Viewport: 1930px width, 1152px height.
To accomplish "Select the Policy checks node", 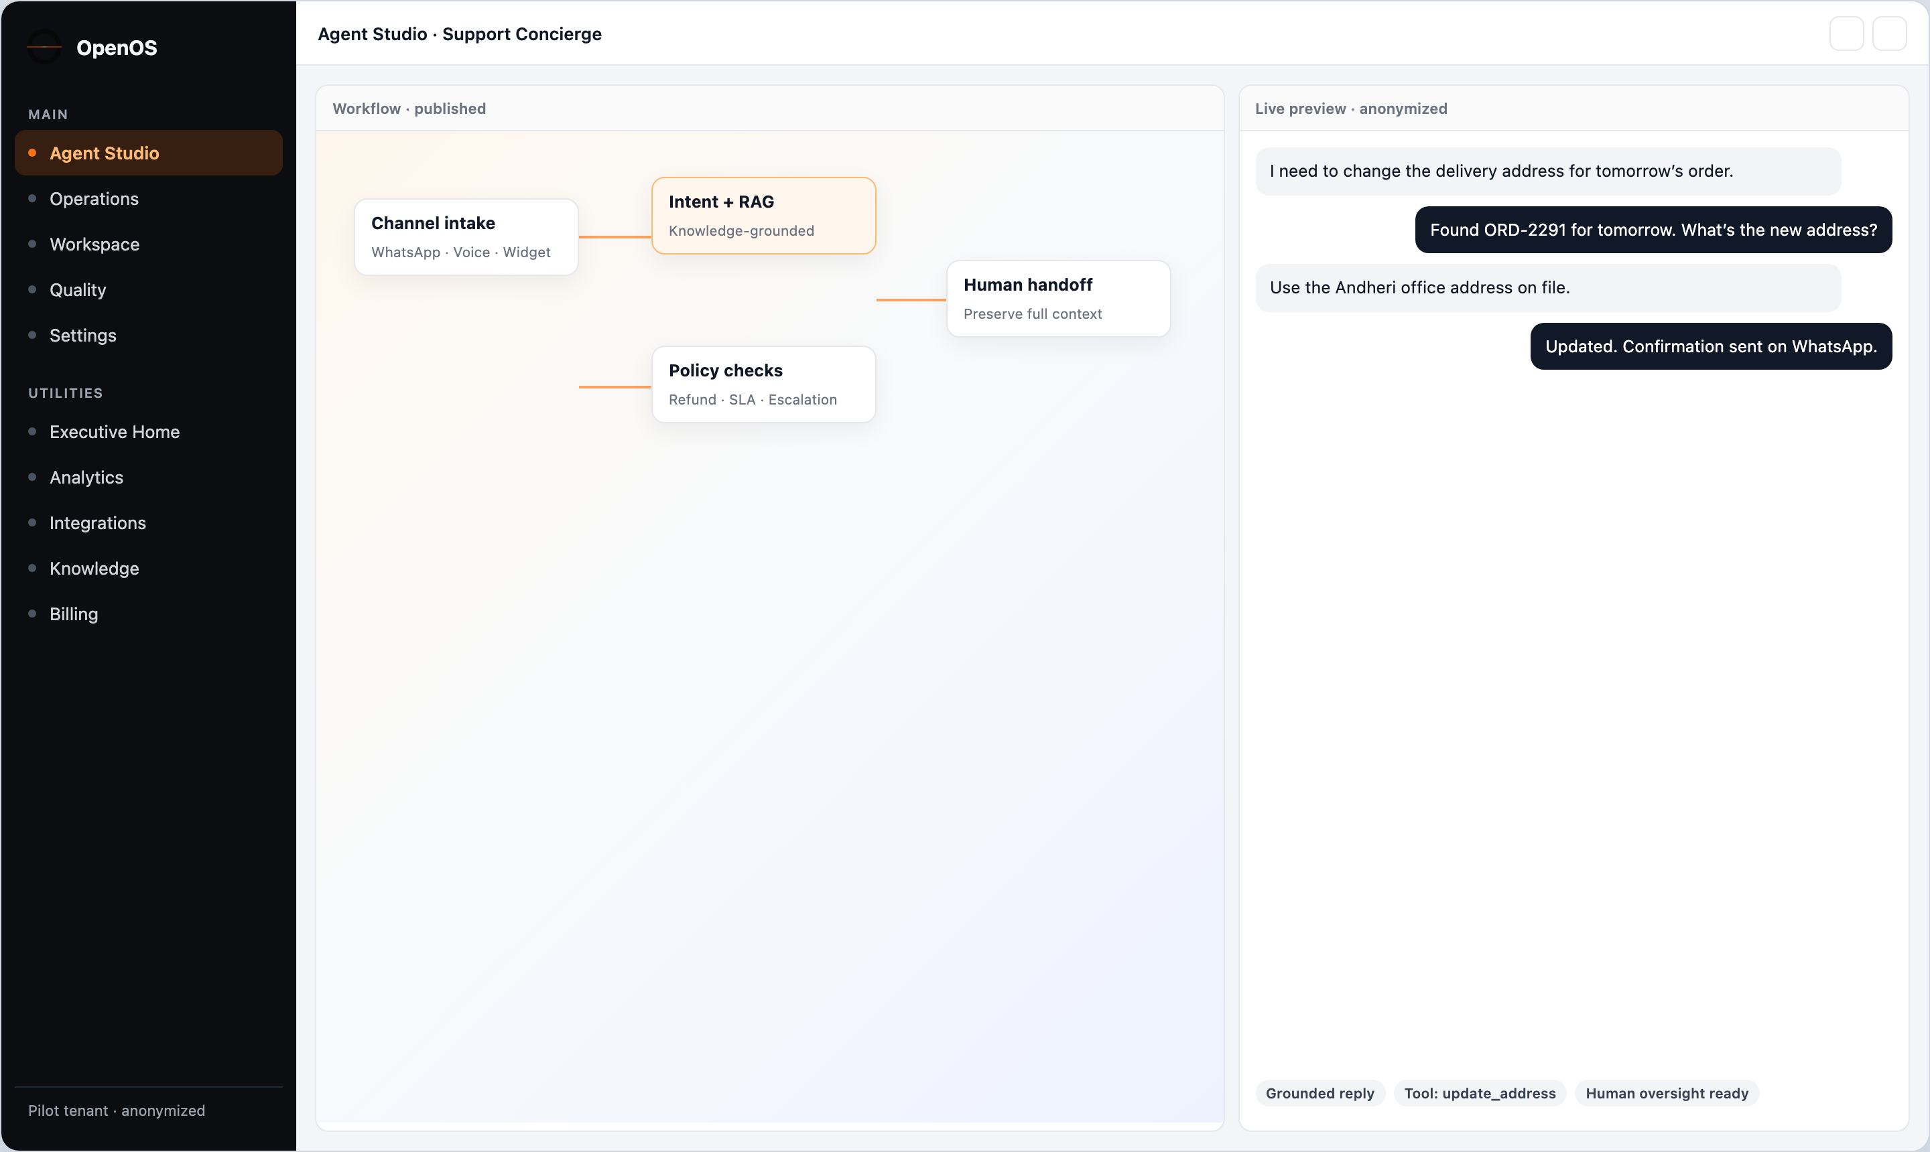I will pyautogui.click(x=763, y=384).
